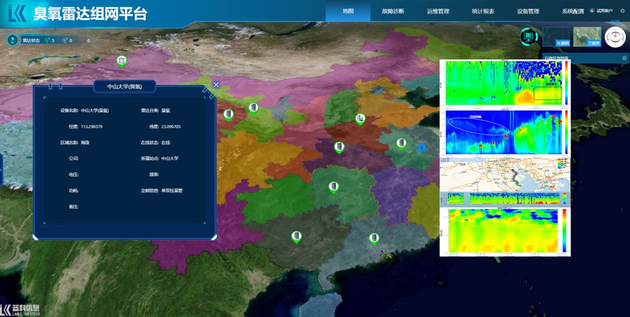Screen dimensions: 630x317
Task: Select the radar marker beside the blue cluster dot
Action: click(x=401, y=144)
